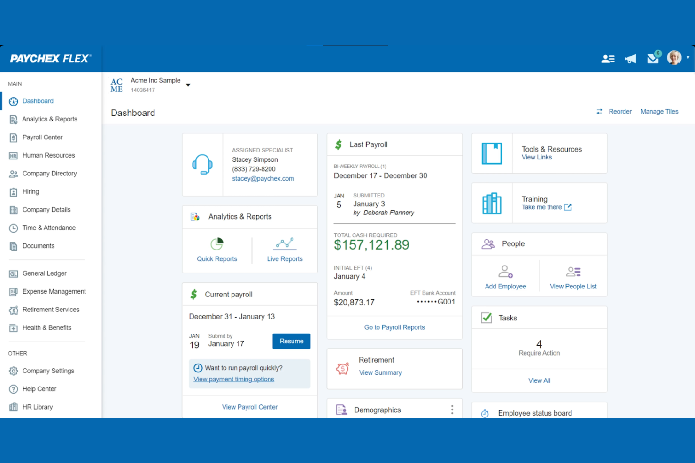695x463 pixels.
Task: Open Human Resources via its sidebar icon
Action: [13, 155]
